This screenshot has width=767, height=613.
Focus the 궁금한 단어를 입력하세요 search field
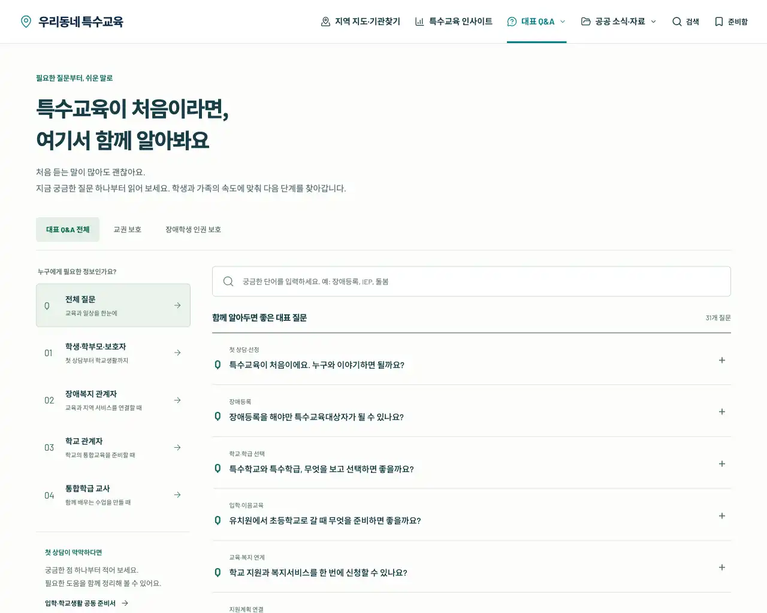coord(472,281)
